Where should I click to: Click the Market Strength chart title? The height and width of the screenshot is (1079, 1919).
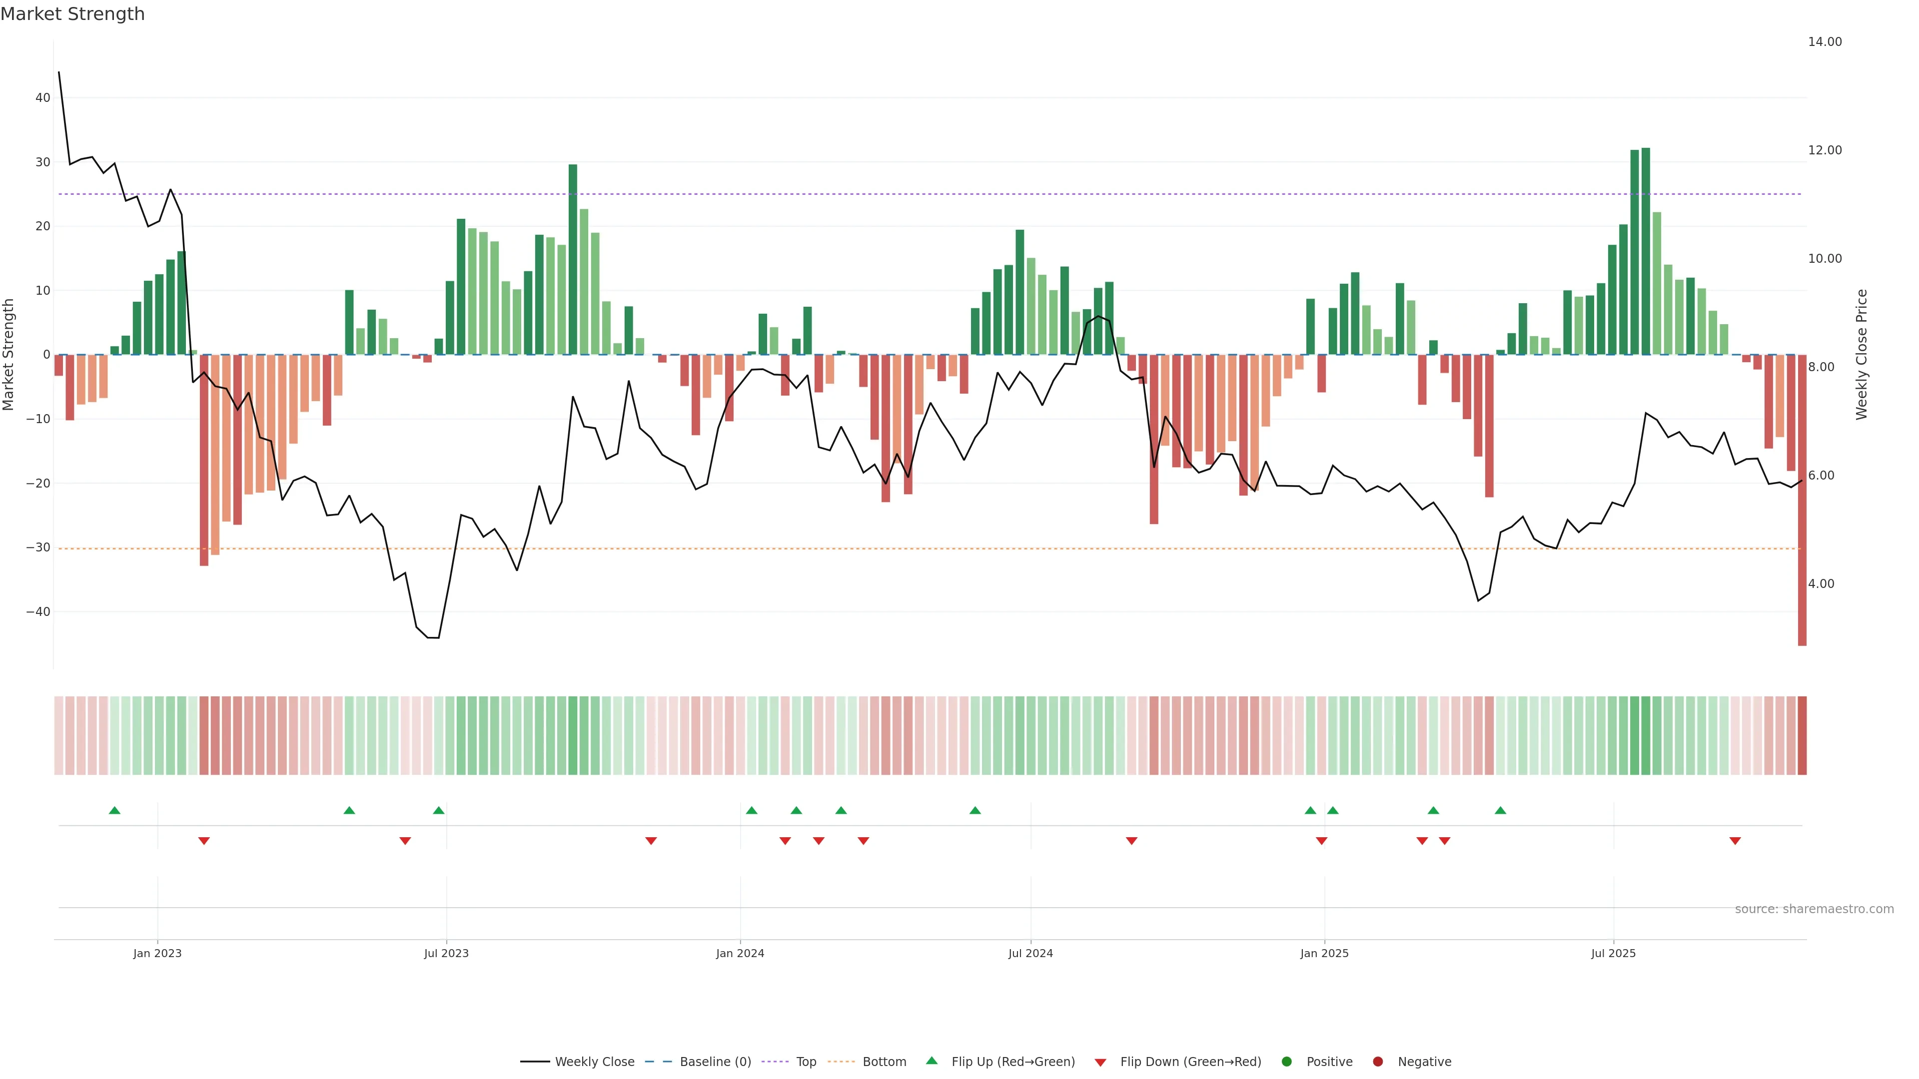click(x=72, y=14)
